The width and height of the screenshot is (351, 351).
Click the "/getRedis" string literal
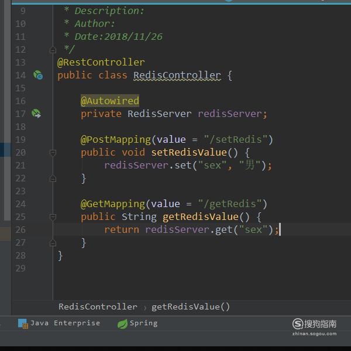[230, 204]
